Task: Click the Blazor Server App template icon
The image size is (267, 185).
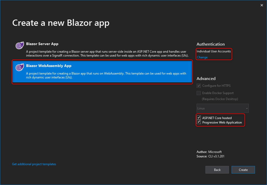Action: (x=20, y=45)
